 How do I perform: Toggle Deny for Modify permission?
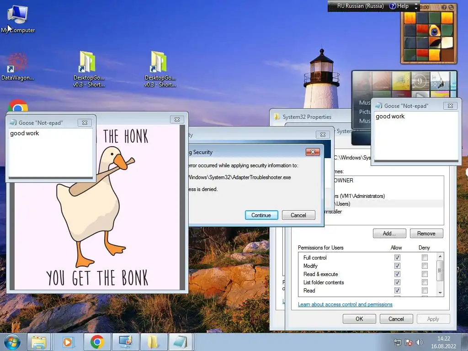(x=425, y=266)
